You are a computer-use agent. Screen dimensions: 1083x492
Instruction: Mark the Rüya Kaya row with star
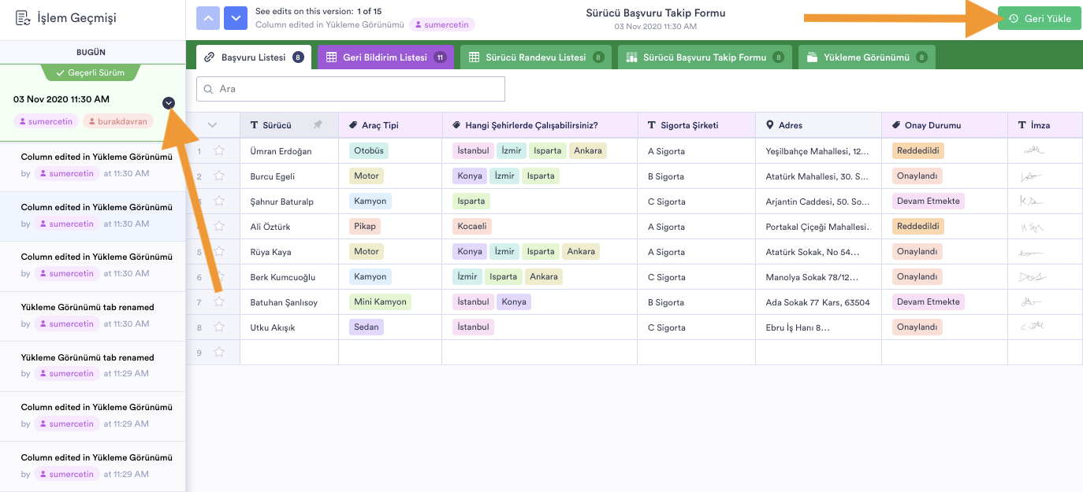pos(219,251)
